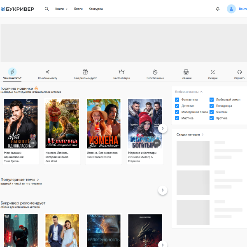Open Популярные темы section link

pyautogui.click(x=20, y=179)
